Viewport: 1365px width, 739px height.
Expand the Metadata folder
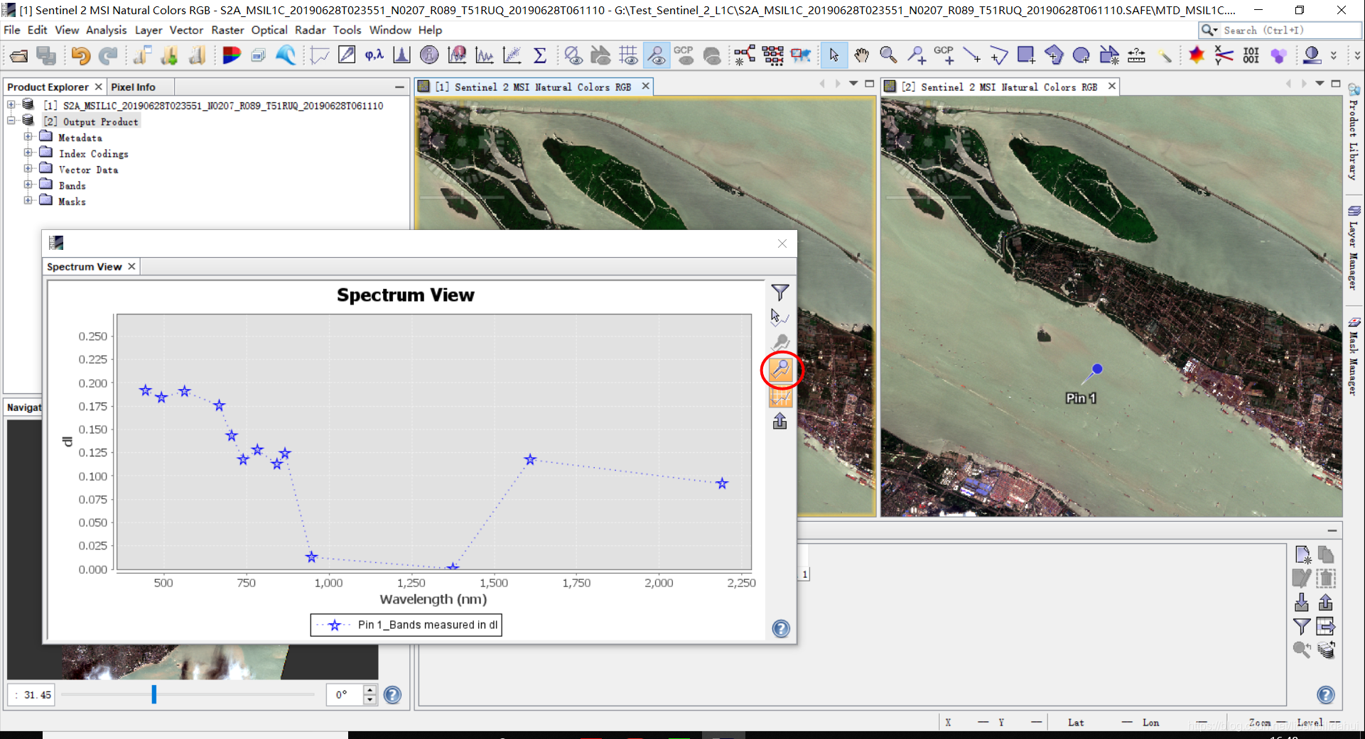click(28, 136)
